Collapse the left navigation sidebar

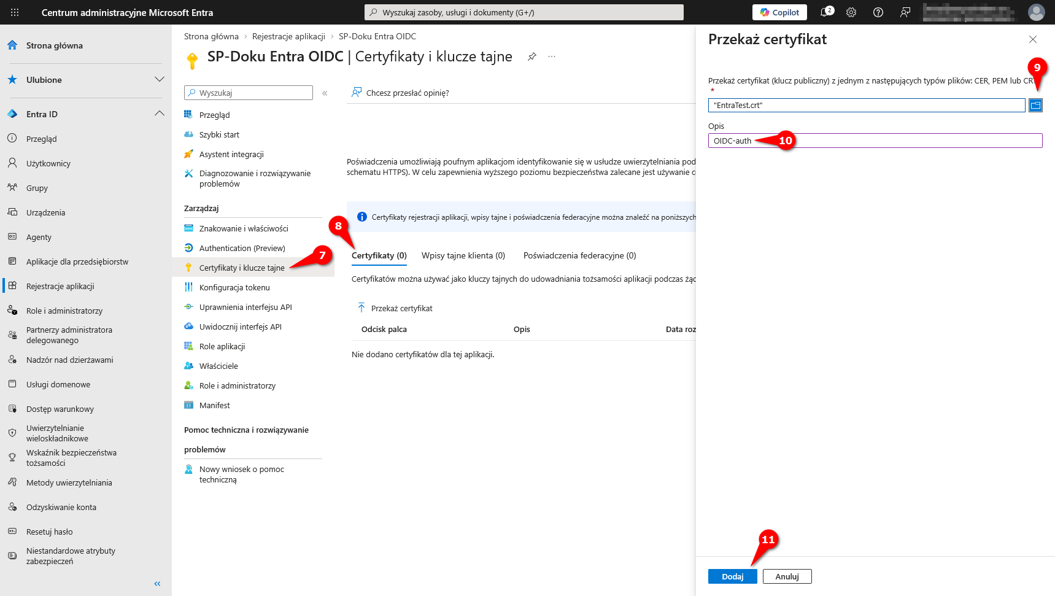[157, 584]
